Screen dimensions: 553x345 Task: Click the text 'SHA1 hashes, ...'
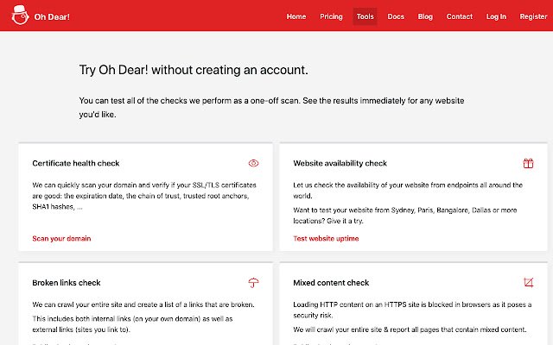pyautogui.click(x=57, y=207)
